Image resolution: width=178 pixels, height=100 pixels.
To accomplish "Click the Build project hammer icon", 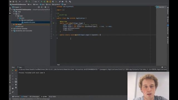I will tap(29, 2).
